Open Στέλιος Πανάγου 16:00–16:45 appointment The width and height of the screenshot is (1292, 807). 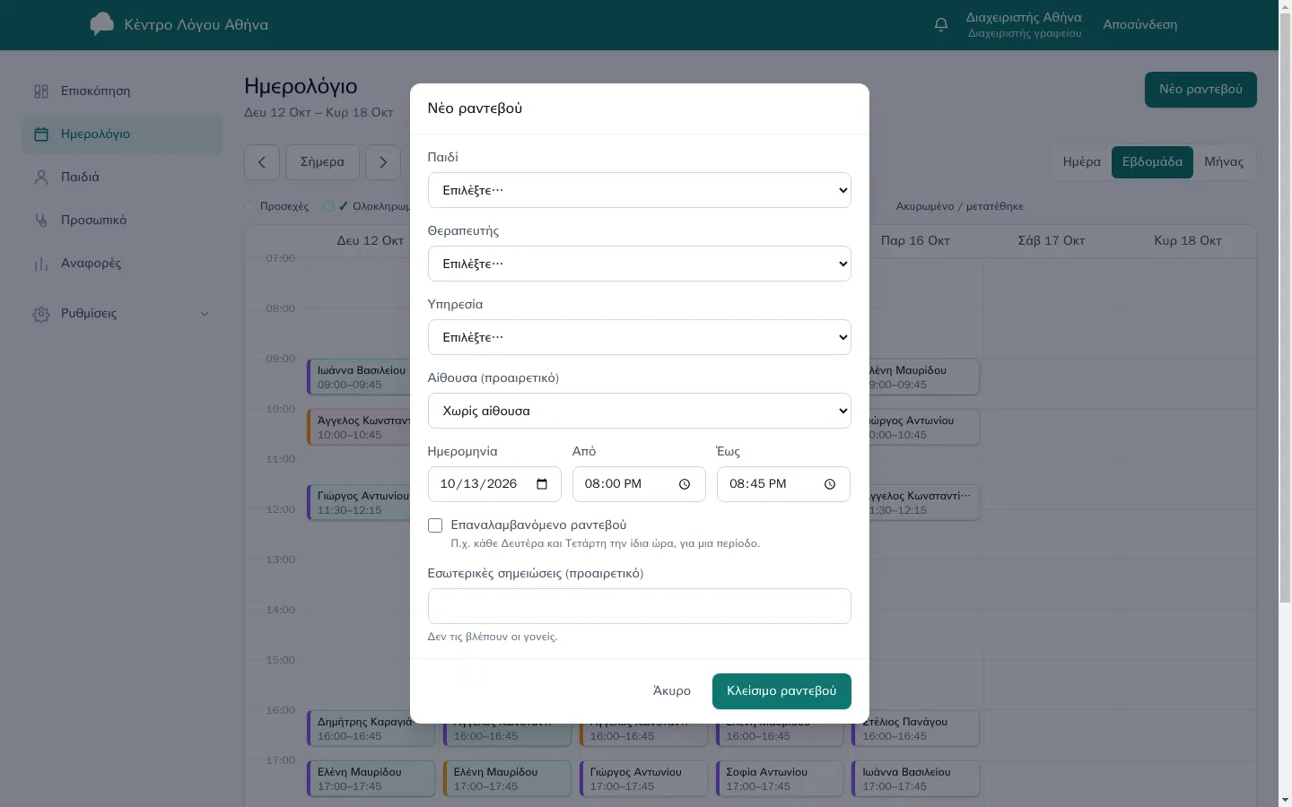point(915,729)
